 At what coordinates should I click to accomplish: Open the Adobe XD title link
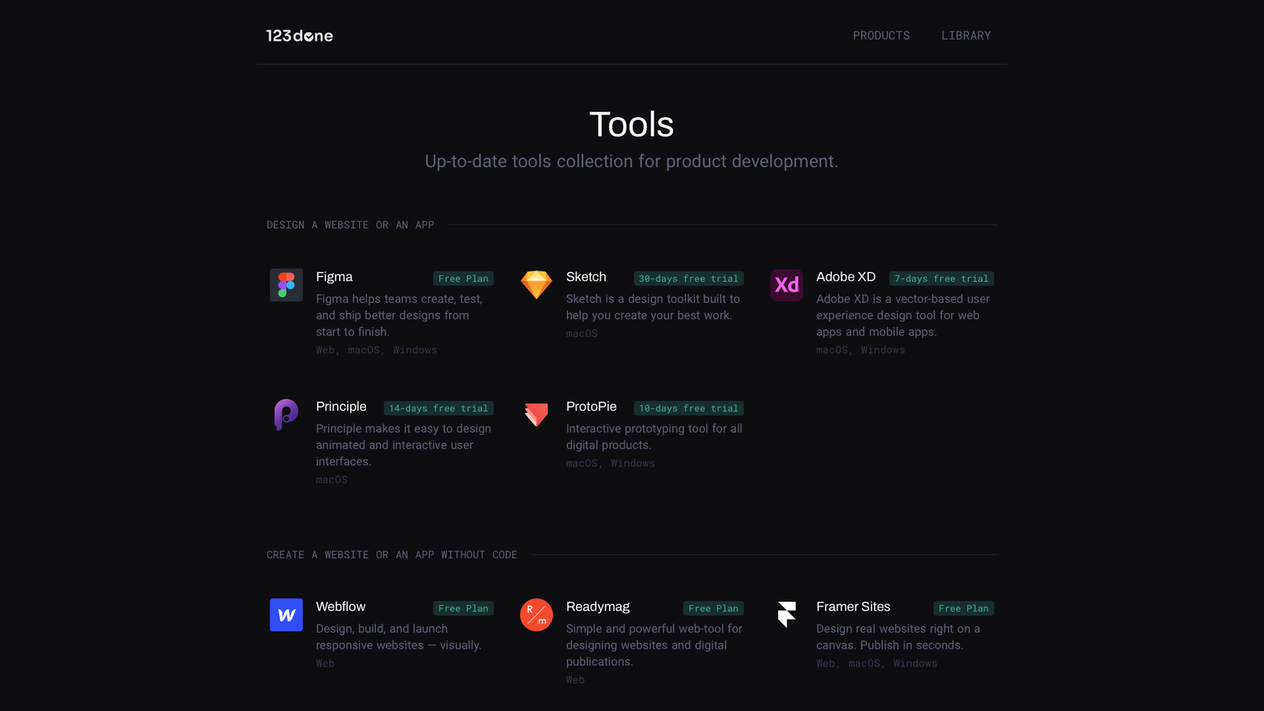pyautogui.click(x=845, y=277)
